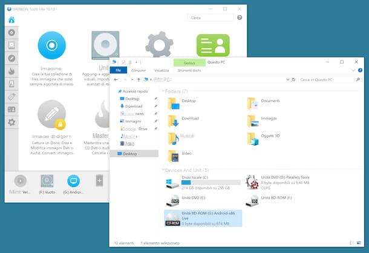Open the Strumenti disco ribbon tab
The image size is (369, 253).
(189, 70)
